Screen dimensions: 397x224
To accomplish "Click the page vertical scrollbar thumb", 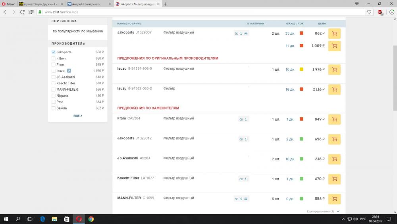I will click(395, 78).
